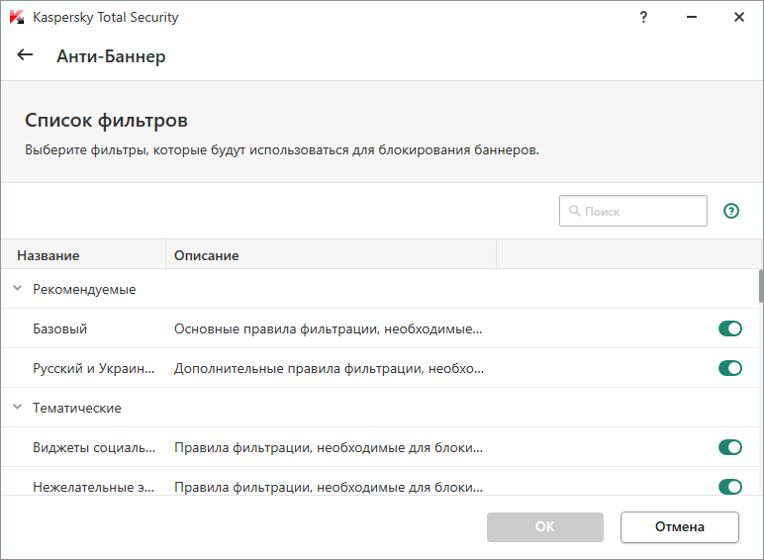Click the ОК button
This screenshot has width=764, height=560.
click(x=544, y=527)
